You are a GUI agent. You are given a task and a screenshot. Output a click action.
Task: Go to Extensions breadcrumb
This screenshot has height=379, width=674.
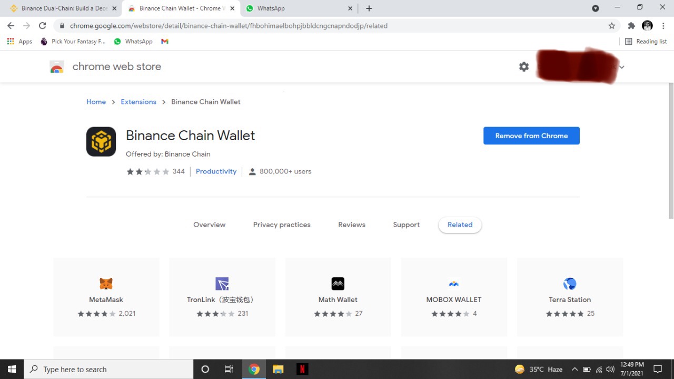tap(138, 102)
